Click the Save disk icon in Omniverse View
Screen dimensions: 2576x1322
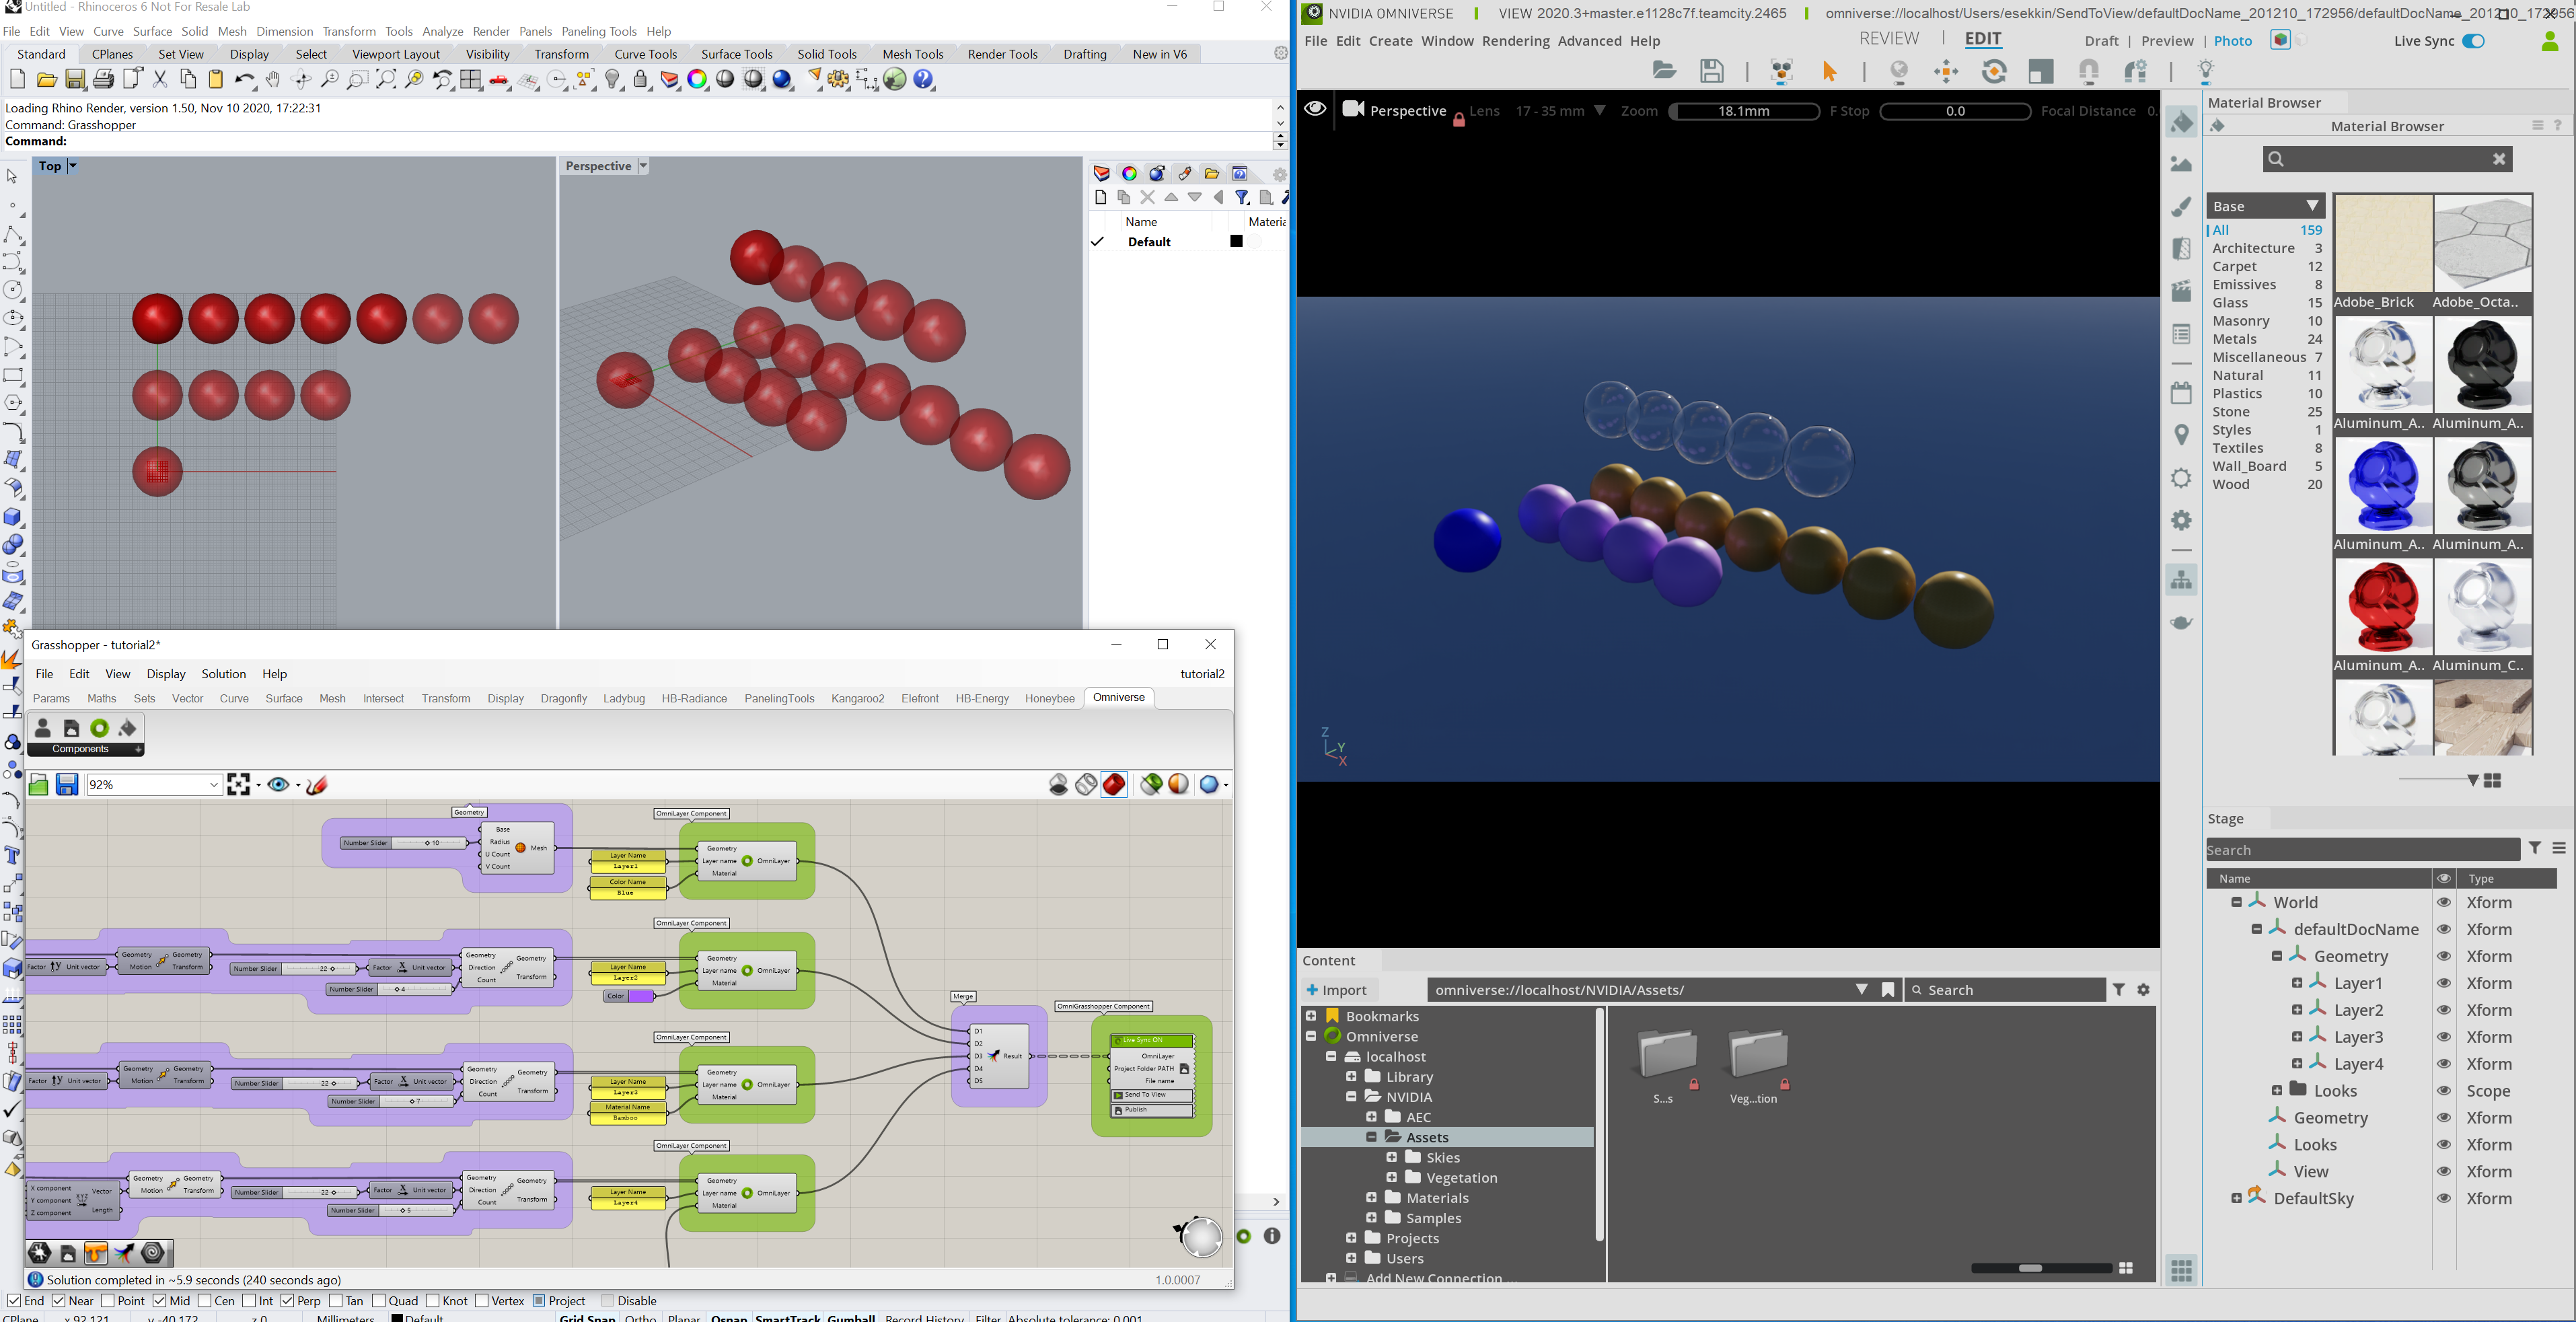(x=1712, y=71)
